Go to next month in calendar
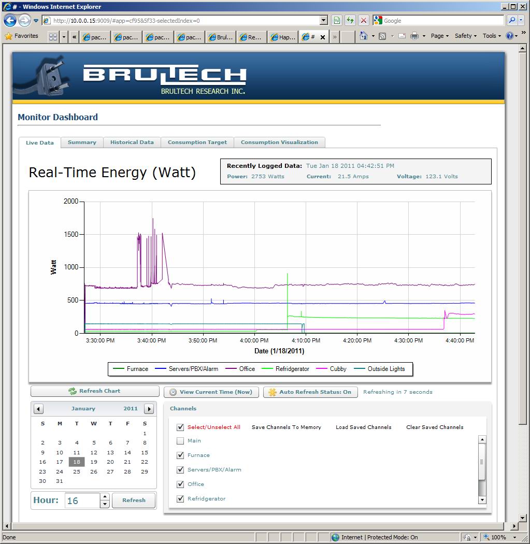 coord(149,409)
